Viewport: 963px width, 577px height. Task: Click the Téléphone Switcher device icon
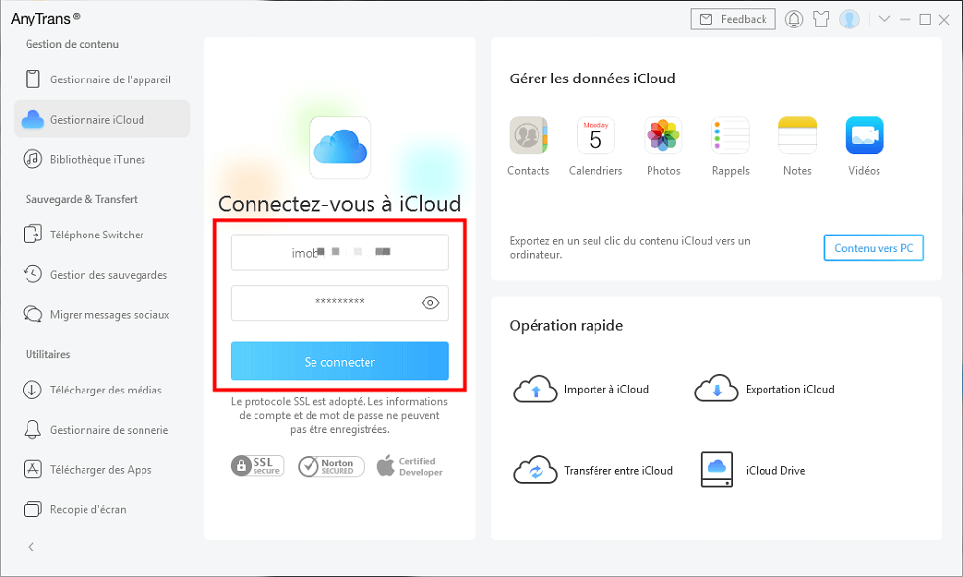(31, 234)
